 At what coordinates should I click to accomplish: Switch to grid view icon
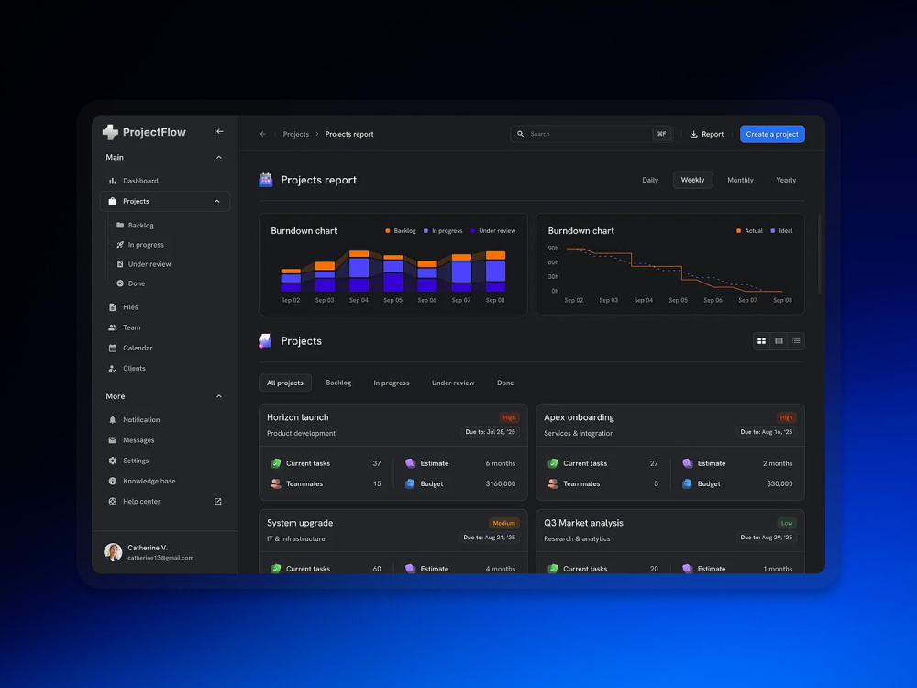point(761,341)
